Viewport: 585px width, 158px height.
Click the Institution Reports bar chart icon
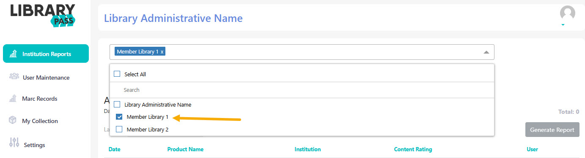(13, 54)
